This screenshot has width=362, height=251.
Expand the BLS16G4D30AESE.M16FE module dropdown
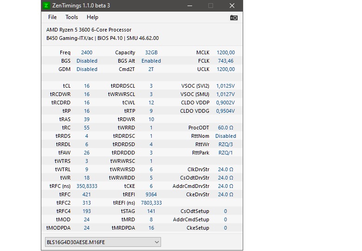tap(103, 242)
